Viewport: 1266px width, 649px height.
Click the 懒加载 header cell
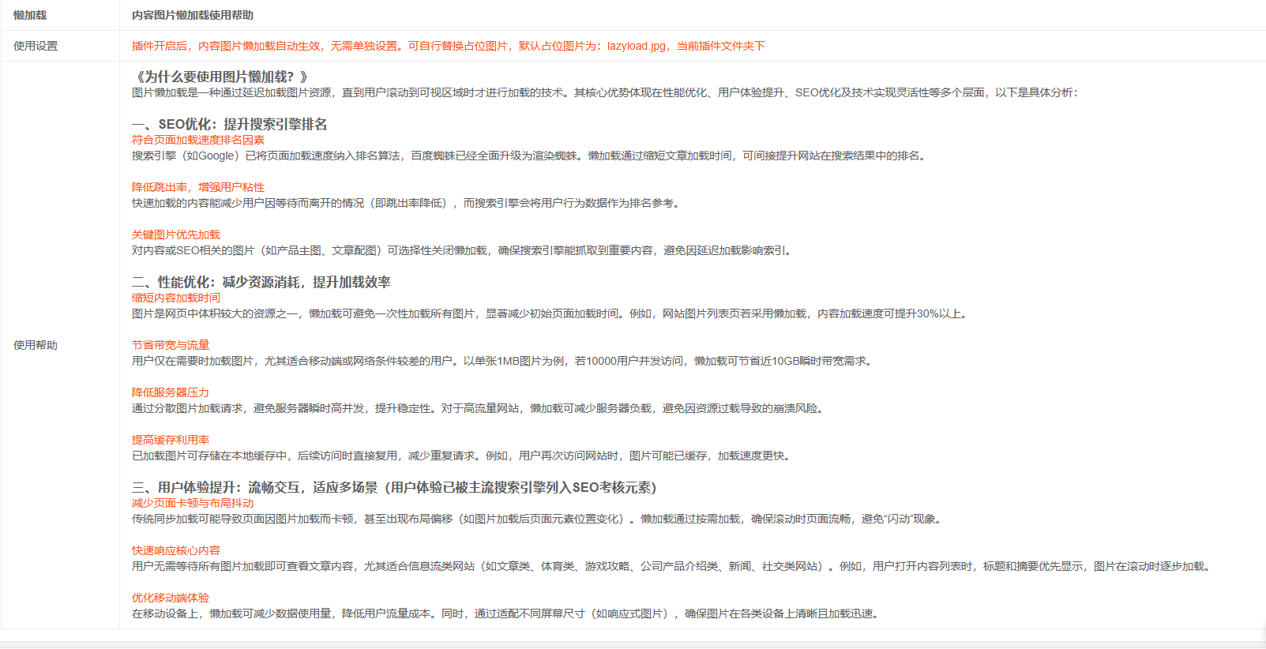click(30, 15)
